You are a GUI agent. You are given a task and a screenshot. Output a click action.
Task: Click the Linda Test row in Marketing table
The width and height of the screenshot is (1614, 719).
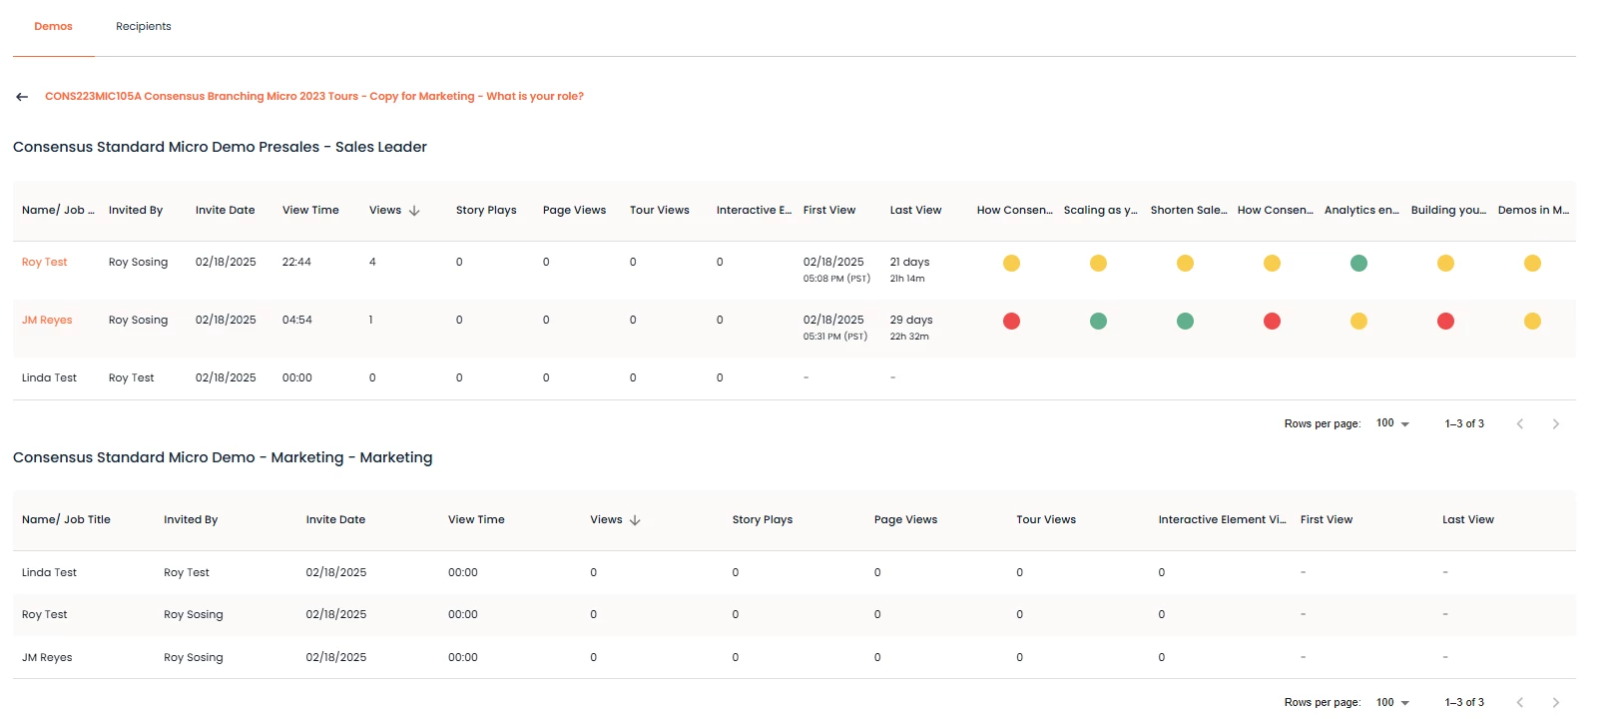click(x=50, y=573)
